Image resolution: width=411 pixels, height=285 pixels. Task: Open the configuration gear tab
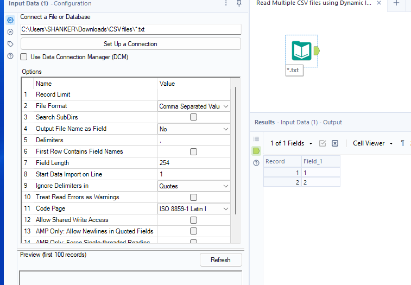click(x=10, y=20)
